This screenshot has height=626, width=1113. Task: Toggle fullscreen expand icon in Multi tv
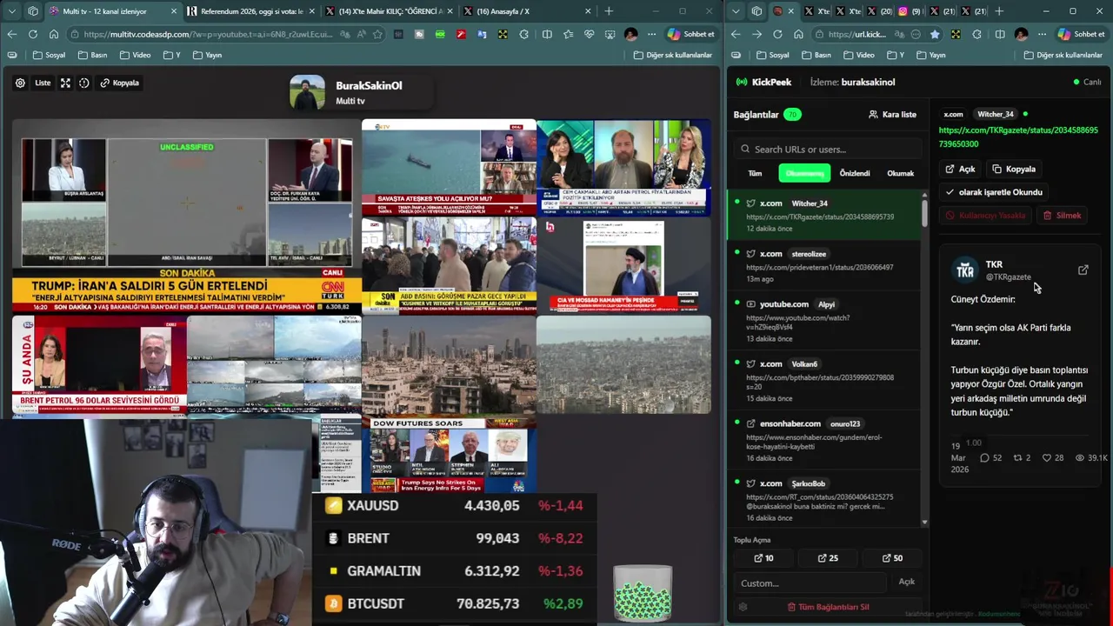pos(65,83)
